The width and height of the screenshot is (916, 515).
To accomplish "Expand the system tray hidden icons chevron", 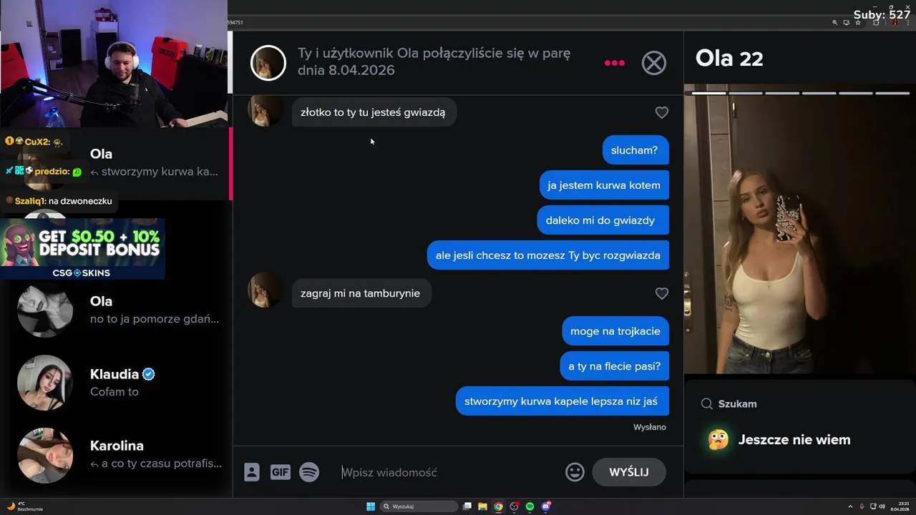I will click(x=850, y=506).
